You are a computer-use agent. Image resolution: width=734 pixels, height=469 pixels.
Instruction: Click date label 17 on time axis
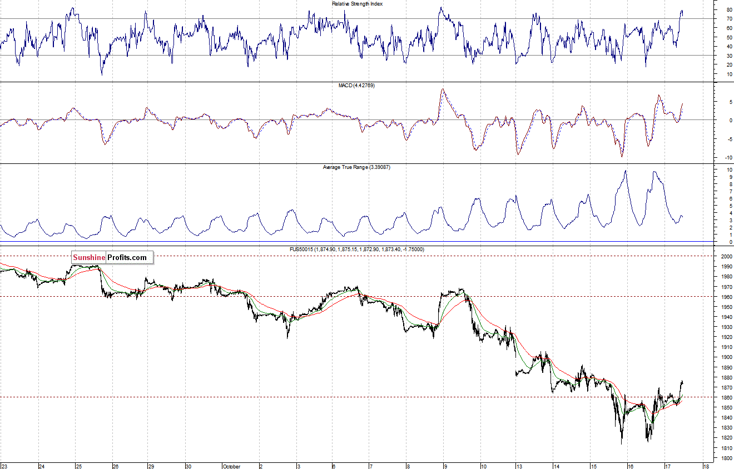point(668,466)
